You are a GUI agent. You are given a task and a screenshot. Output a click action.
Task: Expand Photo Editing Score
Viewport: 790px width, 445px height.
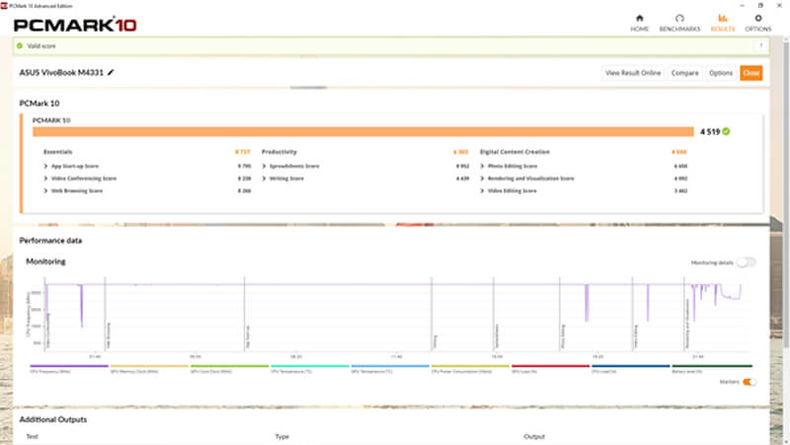tap(482, 166)
